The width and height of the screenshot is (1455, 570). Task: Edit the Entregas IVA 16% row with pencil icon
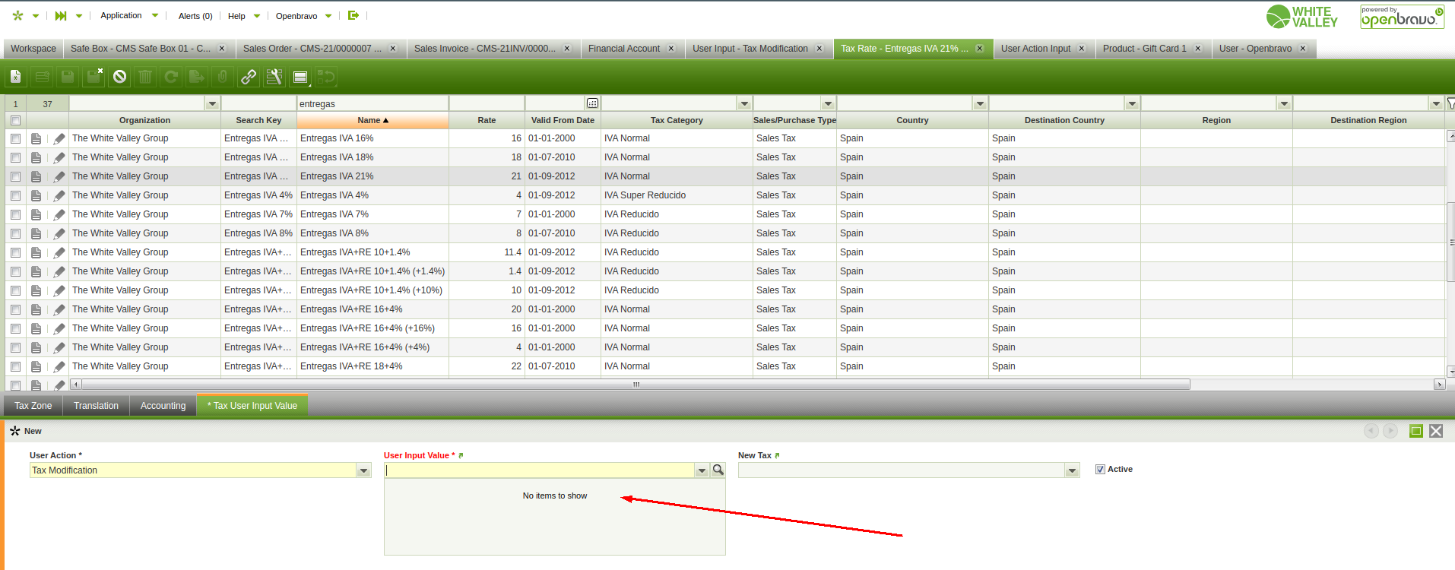point(59,138)
